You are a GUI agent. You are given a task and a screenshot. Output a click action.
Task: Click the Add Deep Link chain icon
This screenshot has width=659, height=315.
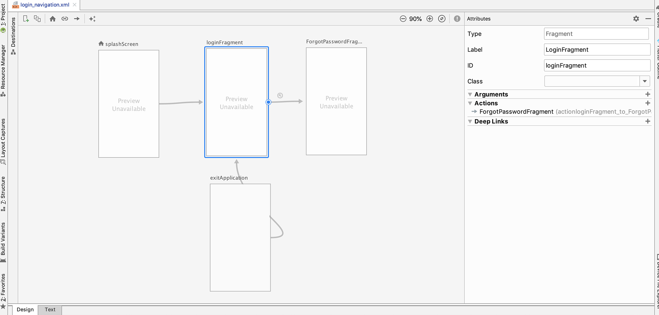65,19
